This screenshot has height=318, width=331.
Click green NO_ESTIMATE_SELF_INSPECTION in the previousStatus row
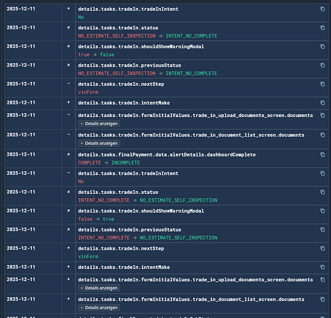178,238
